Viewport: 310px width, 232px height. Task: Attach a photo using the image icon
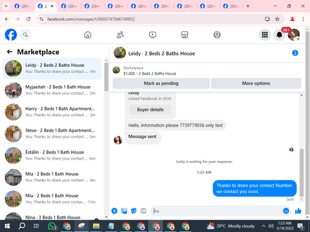[x=124, y=211]
